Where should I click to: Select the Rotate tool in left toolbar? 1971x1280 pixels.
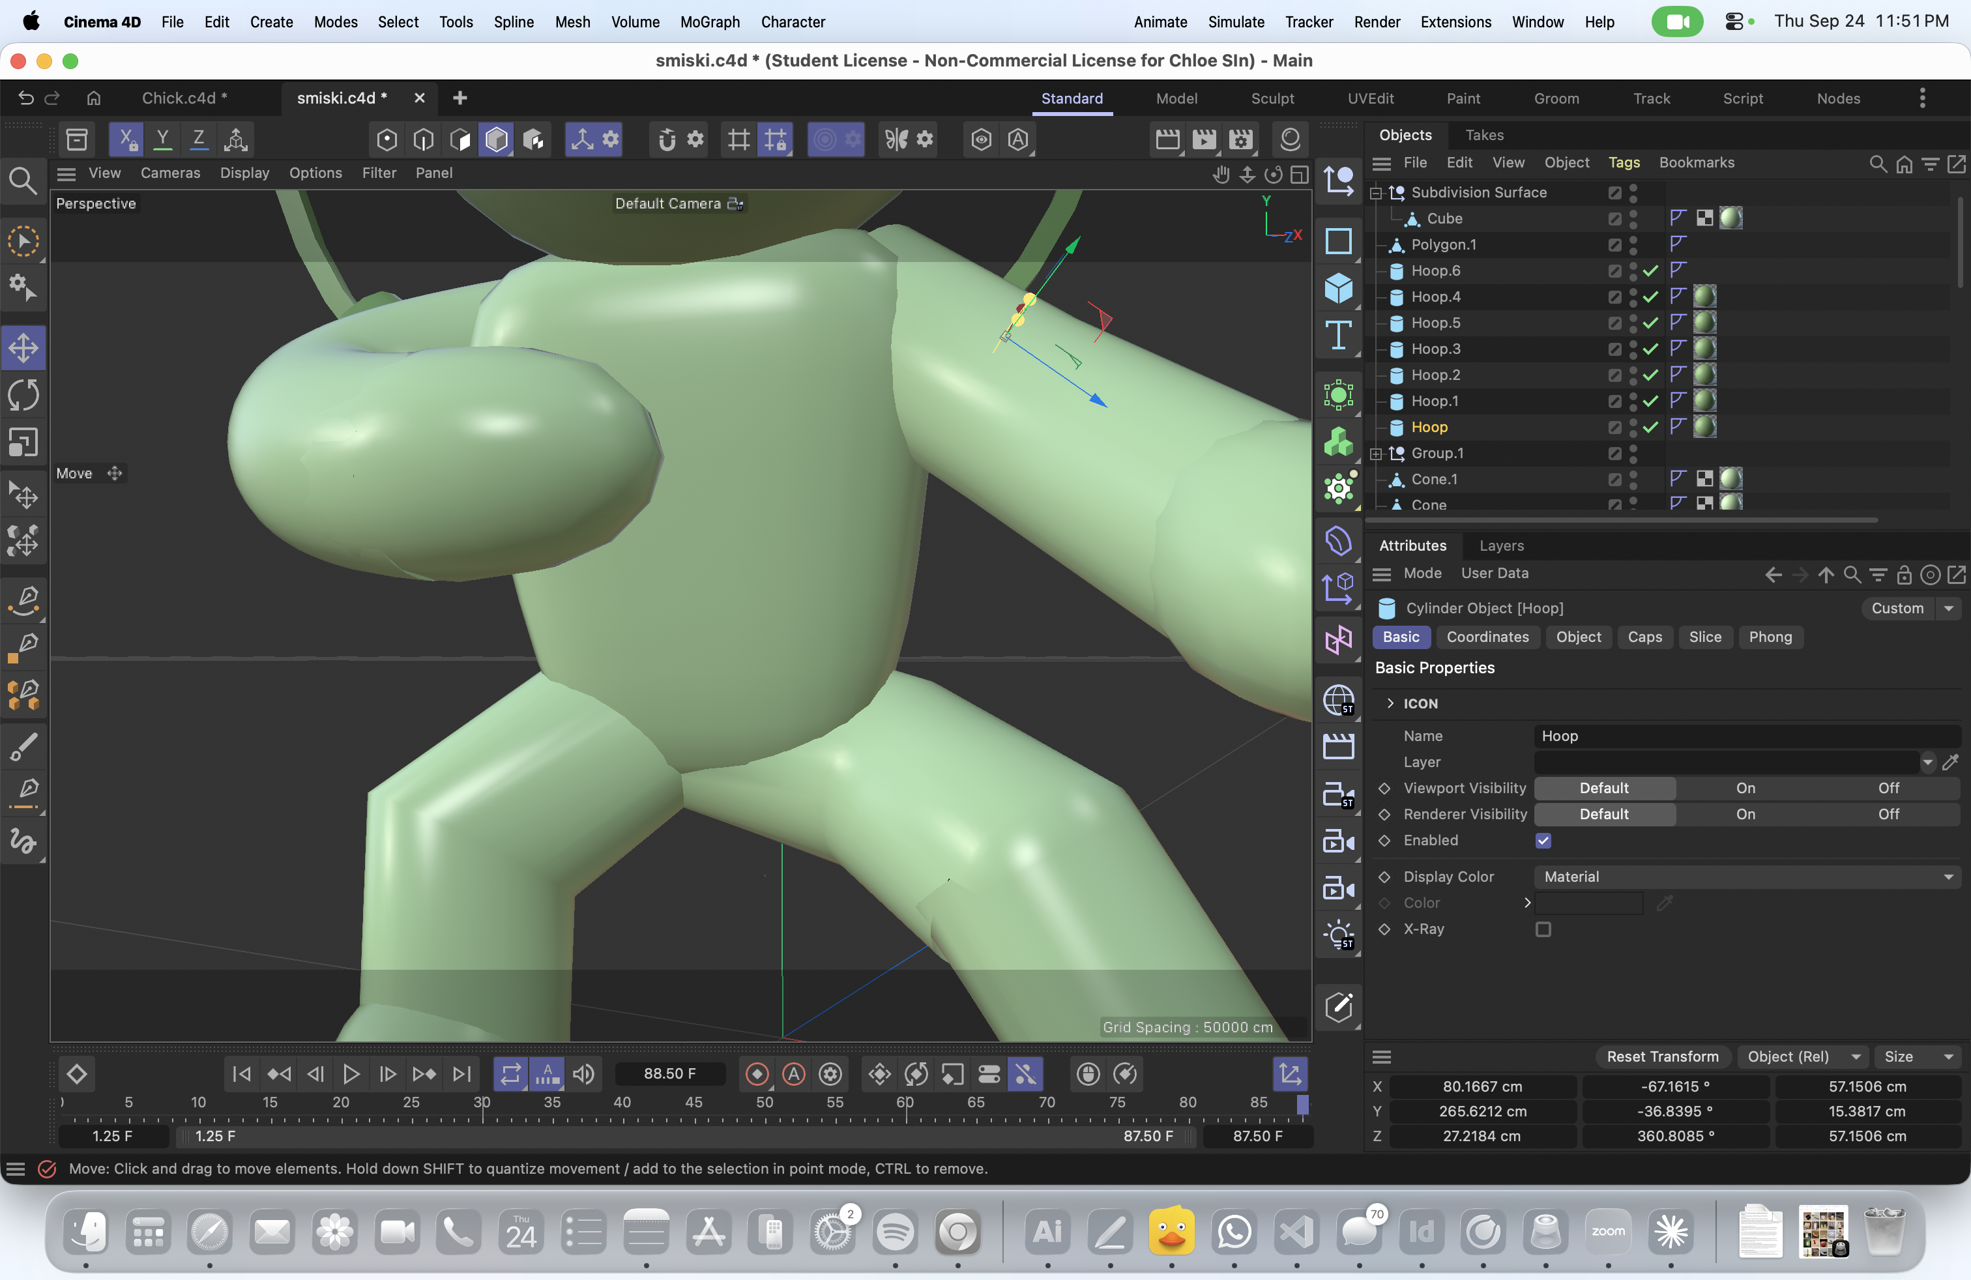coord(23,395)
